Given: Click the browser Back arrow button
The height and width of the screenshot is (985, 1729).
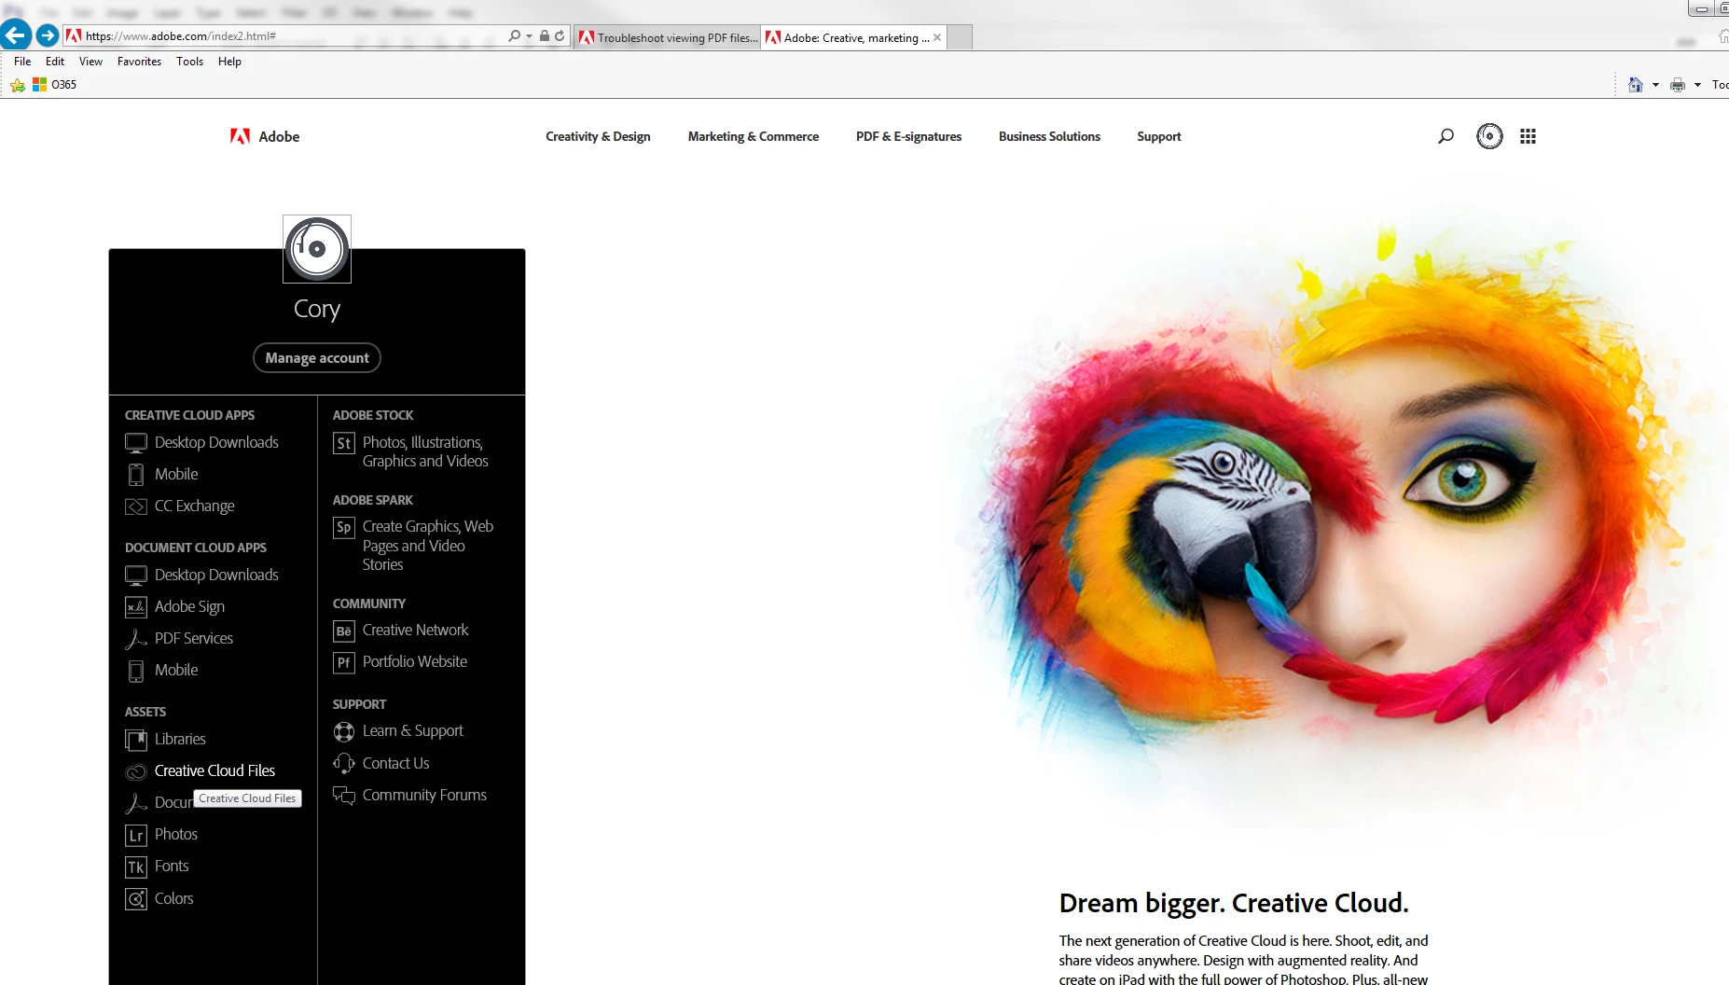Looking at the screenshot, I should pyautogui.click(x=16, y=35).
